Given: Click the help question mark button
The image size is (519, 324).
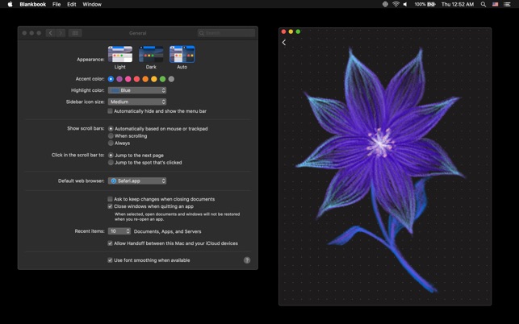Looking at the screenshot, I should (247, 260).
